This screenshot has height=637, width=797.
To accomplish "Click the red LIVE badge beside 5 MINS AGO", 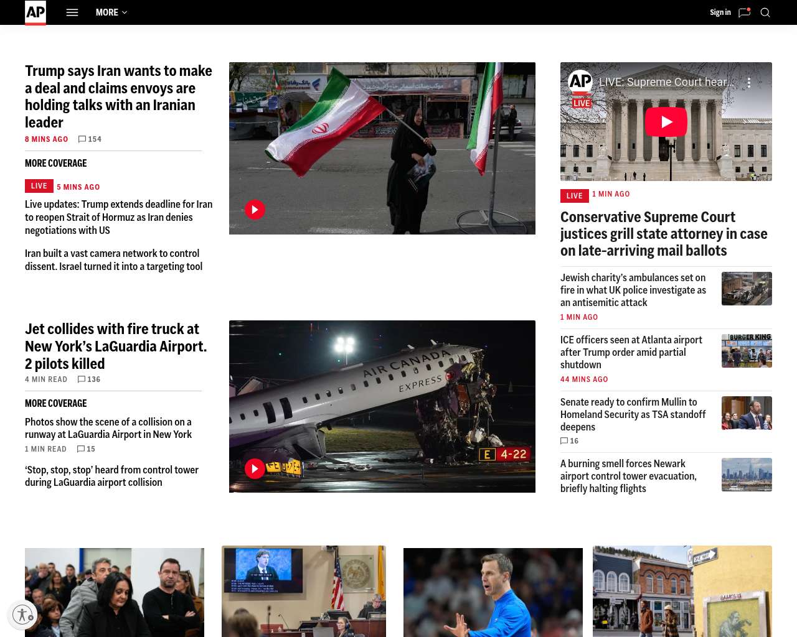I will tap(39, 186).
